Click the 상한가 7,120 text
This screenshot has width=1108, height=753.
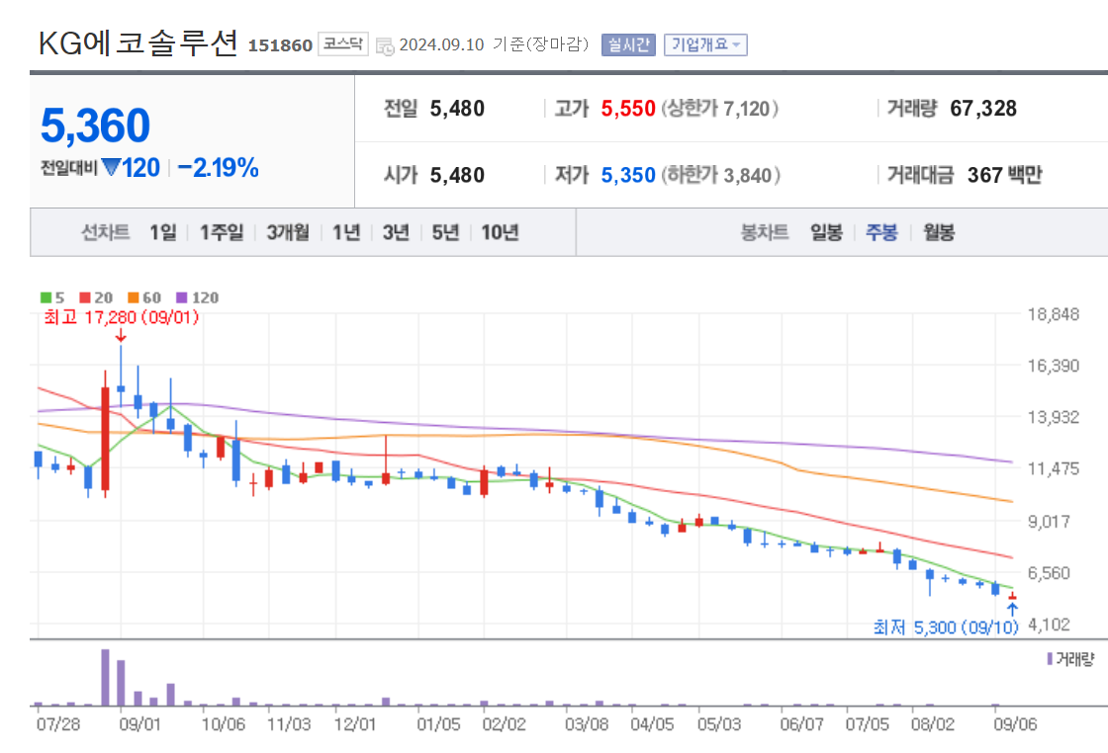(x=720, y=109)
